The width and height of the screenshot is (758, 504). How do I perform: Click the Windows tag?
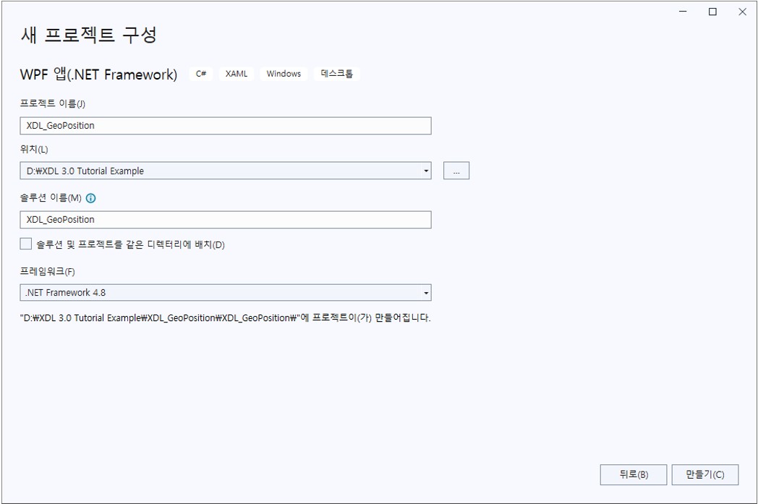point(284,74)
